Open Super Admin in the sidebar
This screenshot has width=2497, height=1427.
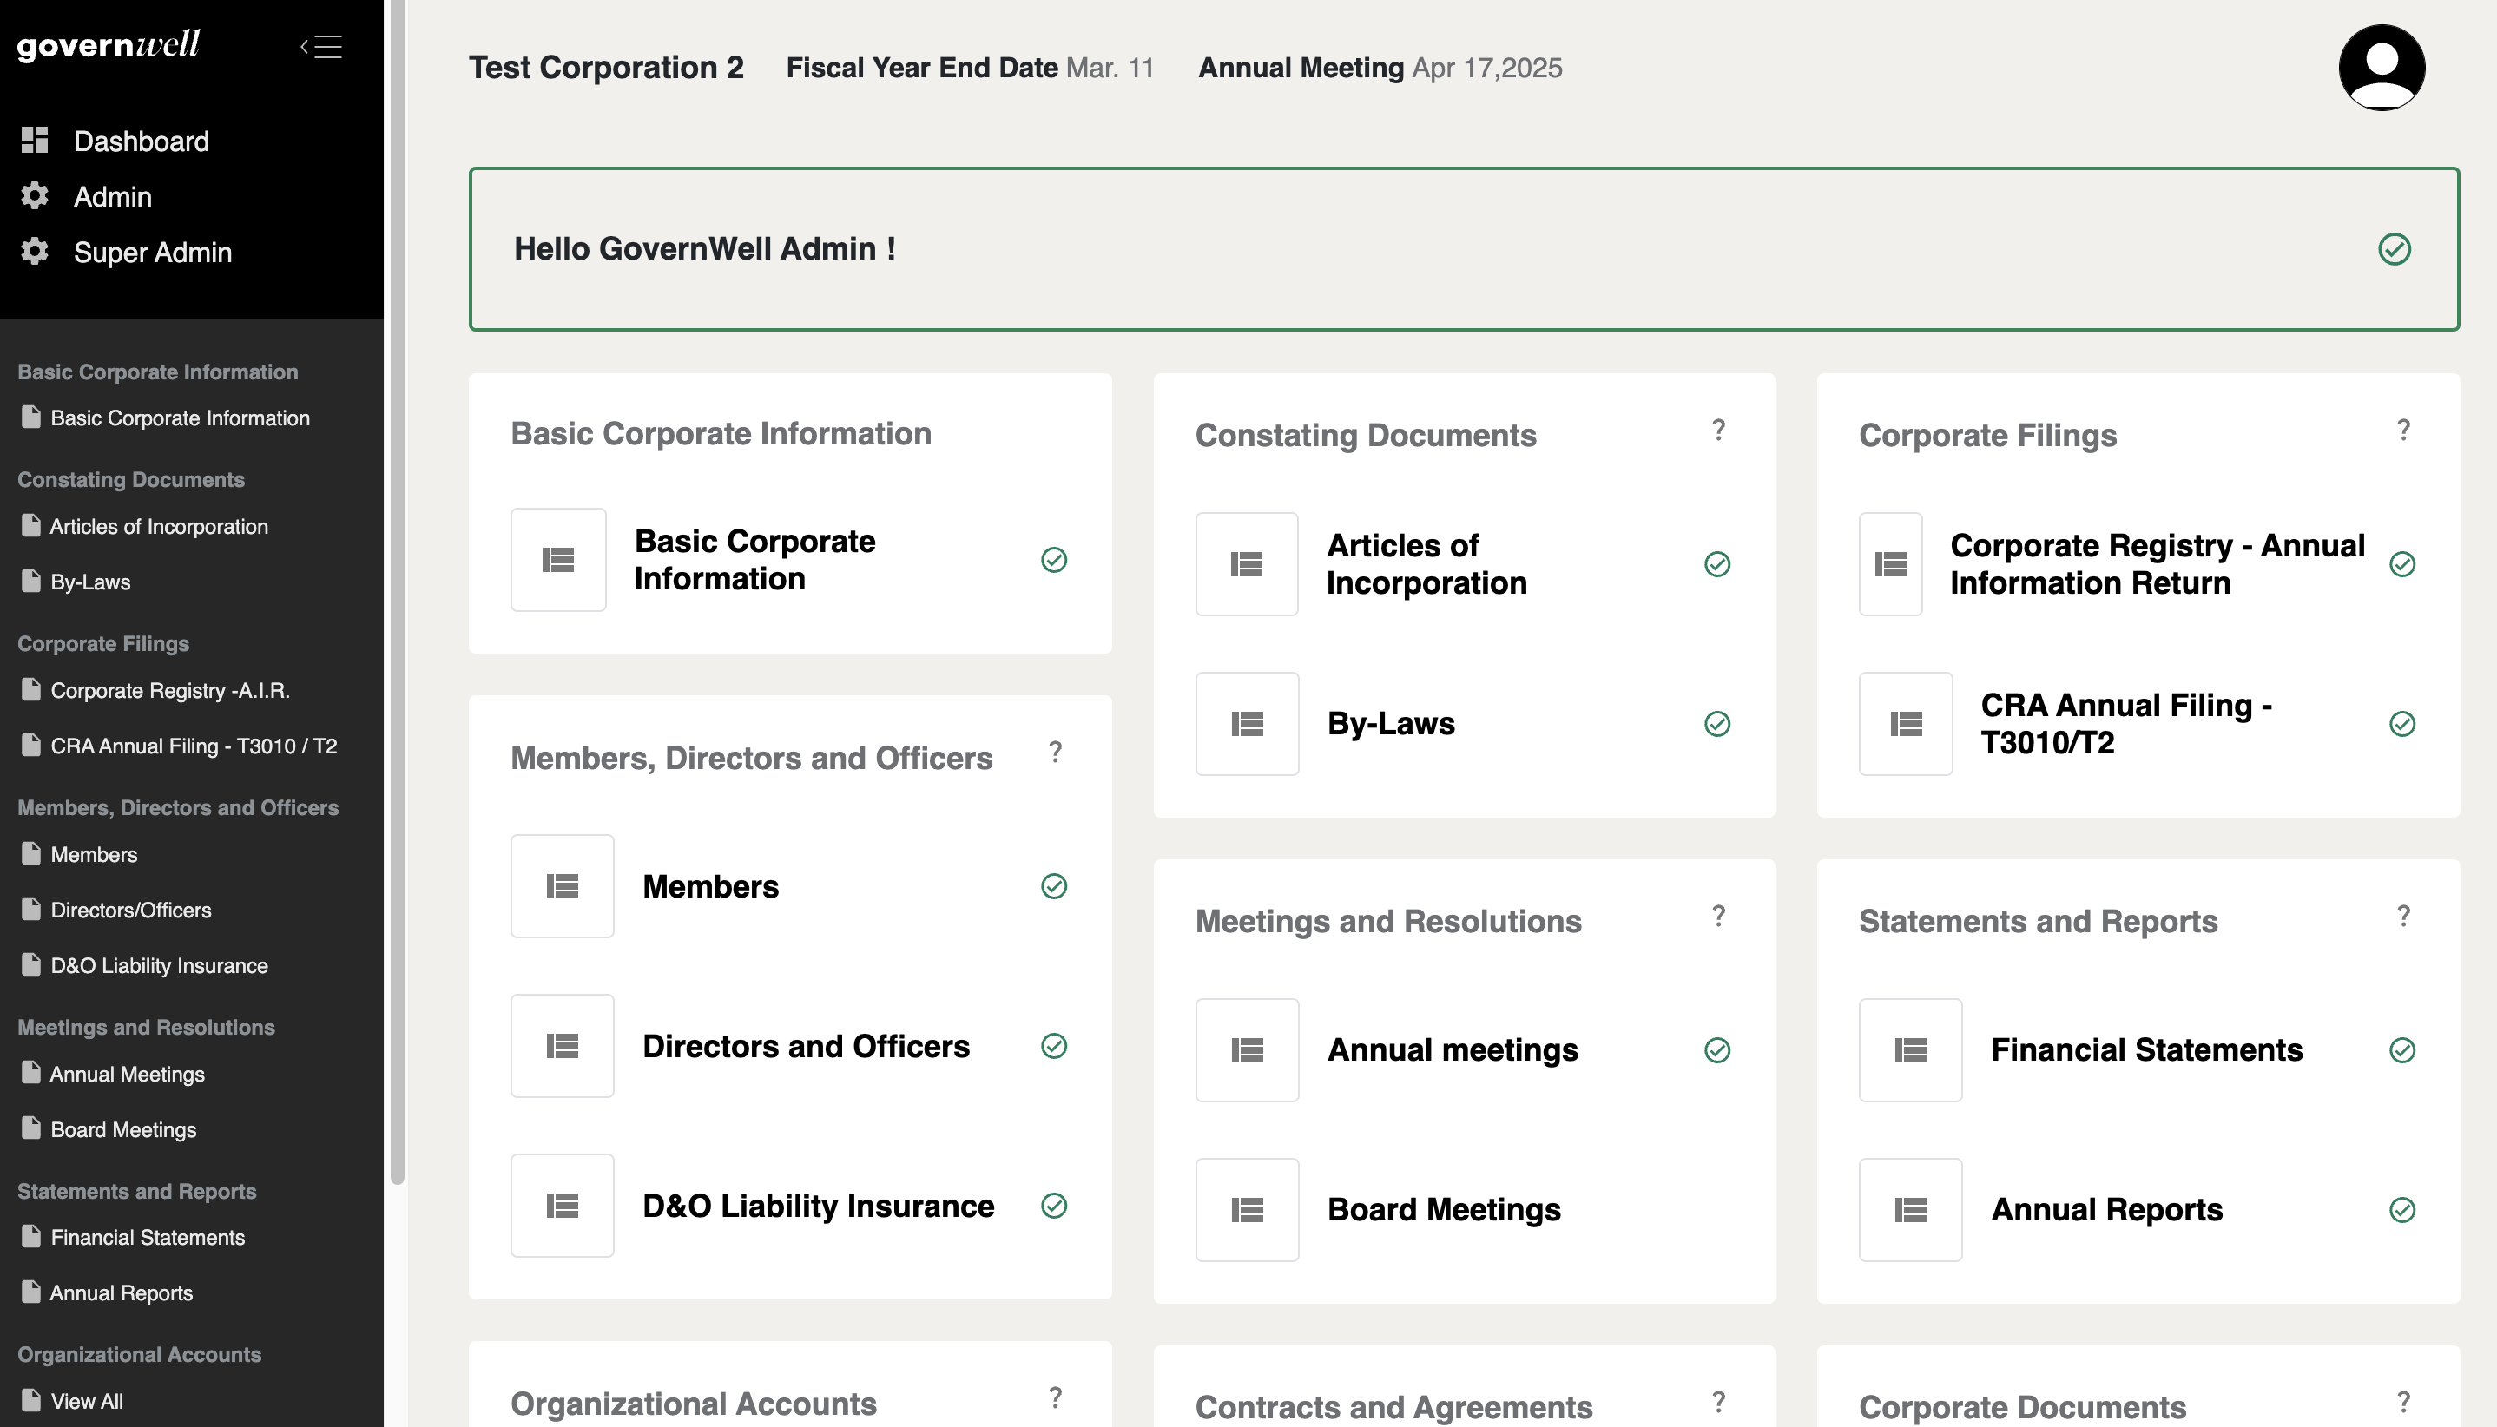pos(153,252)
